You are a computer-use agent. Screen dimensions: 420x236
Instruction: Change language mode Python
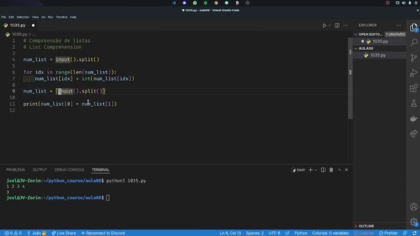[x=301, y=233]
